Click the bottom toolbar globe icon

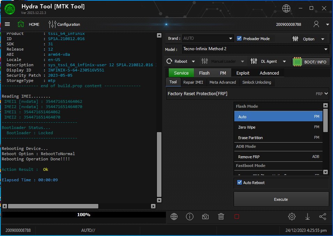click(174, 216)
